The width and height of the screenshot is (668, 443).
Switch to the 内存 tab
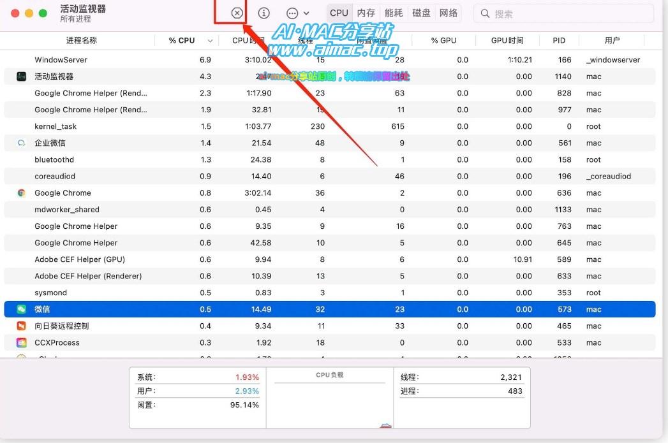[x=366, y=13]
